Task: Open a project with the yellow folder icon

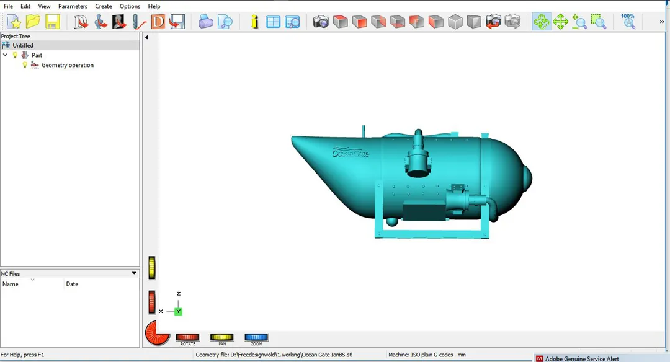Action: pos(33,21)
